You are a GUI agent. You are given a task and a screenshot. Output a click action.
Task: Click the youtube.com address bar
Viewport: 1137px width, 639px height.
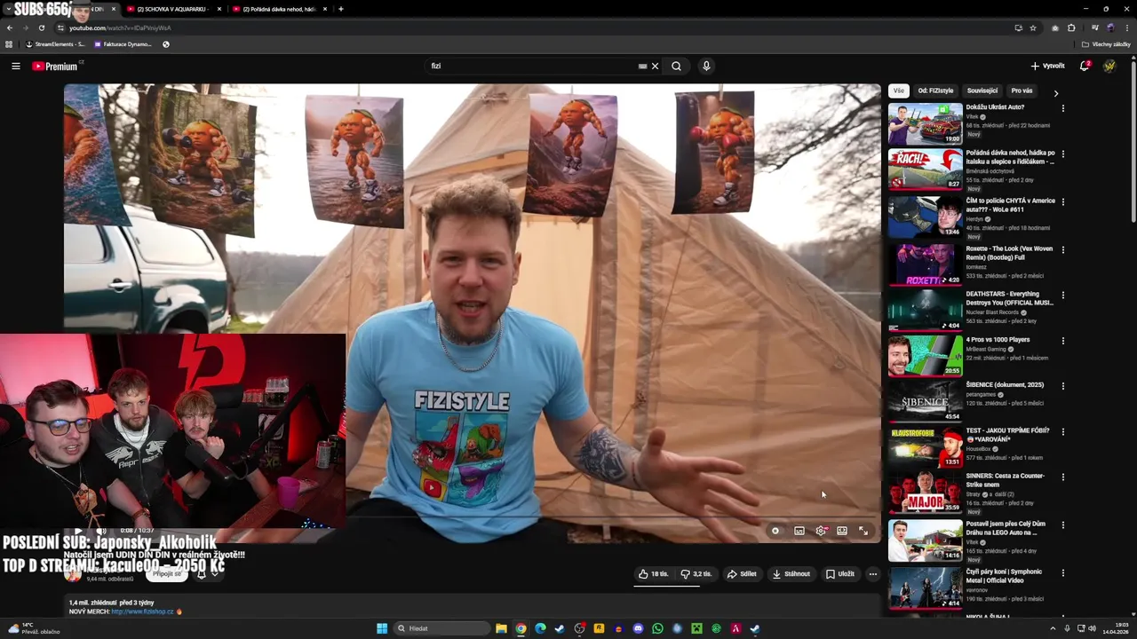(x=533, y=28)
